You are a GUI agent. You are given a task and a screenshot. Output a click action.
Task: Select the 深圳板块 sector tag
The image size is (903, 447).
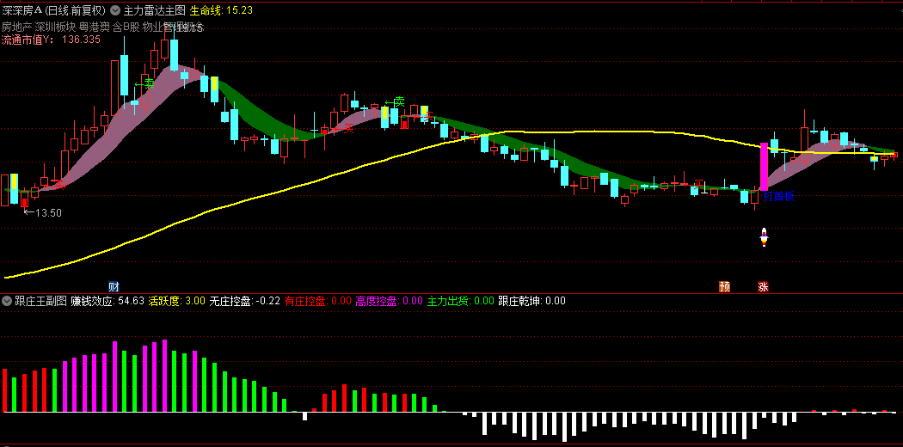[x=55, y=27]
